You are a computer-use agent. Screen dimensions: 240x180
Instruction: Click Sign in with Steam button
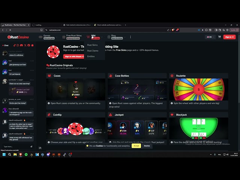(74, 57)
